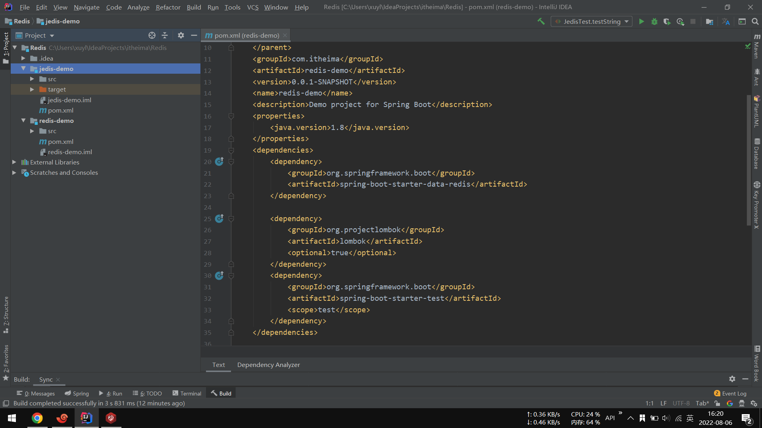Run JedisTest.testString with green play button
762x428 pixels.
641,21
